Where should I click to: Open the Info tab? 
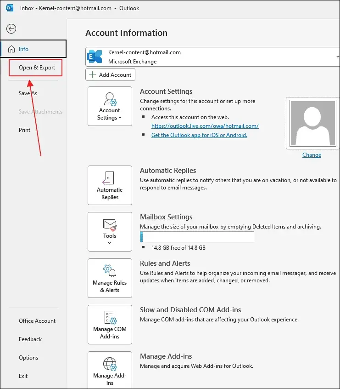(x=33, y=49)
